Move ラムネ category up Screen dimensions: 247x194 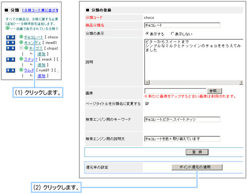[x=8, y=70]
